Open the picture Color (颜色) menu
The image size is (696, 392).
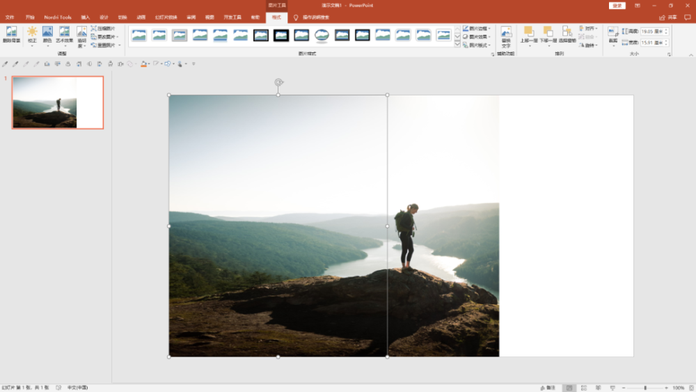[47, 34]
